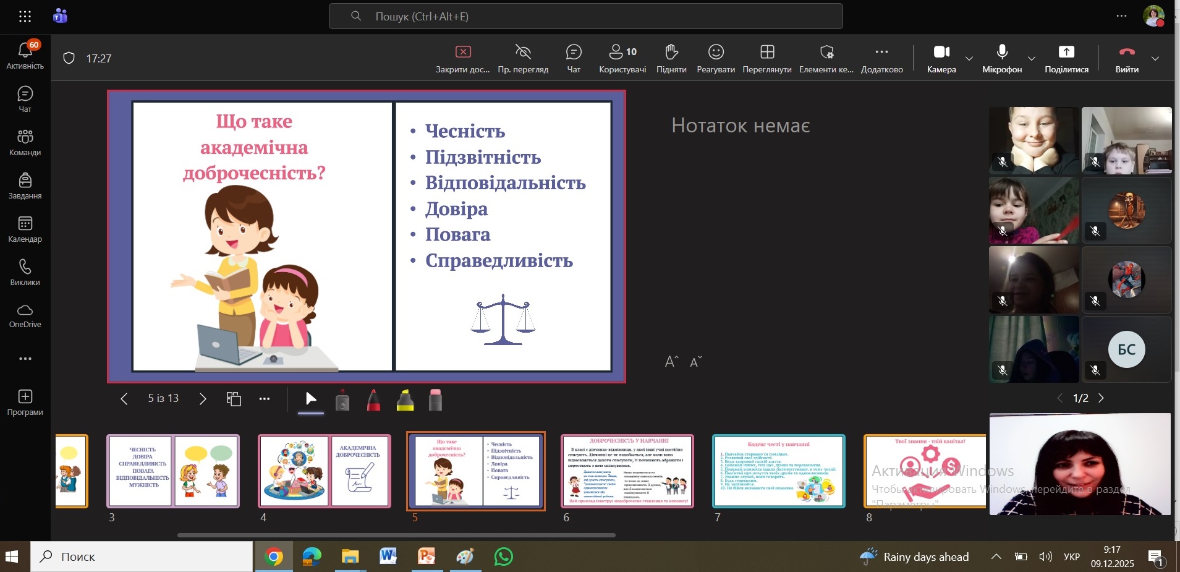Select the cursor arrow tool
Viewport: 1180px width, 572px height.
[311, 399]
